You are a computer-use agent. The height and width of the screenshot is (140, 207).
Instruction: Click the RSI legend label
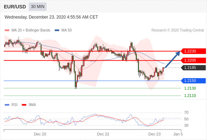[x=14, y=105]
